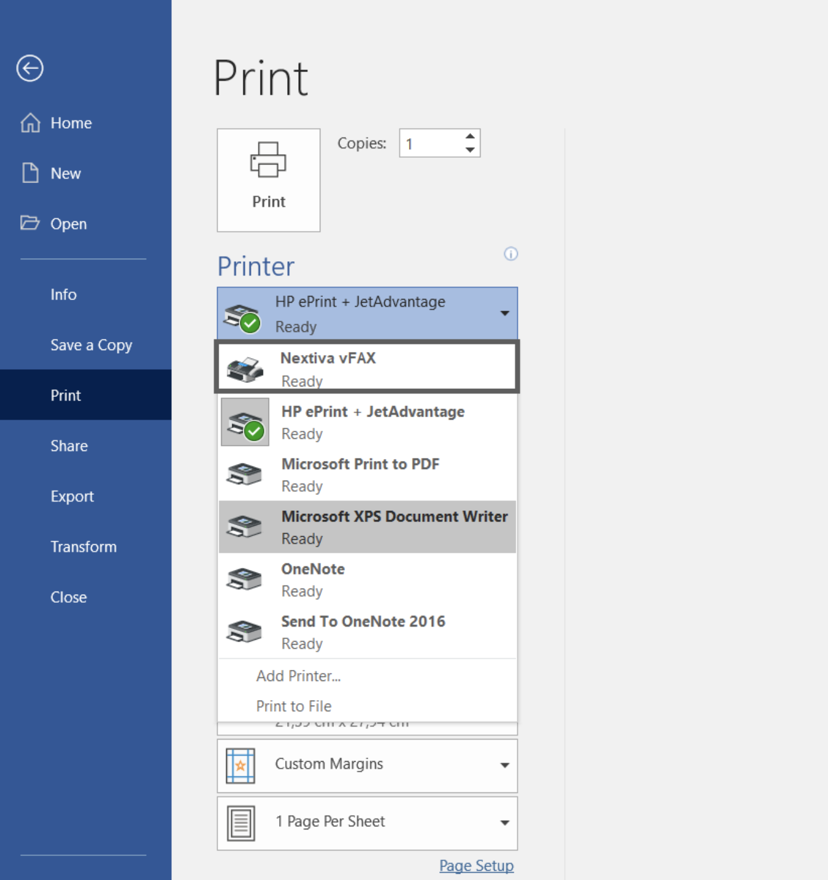Increase copies with the up arrow
The width and height of the screenshot is (828, 880).
pos(470,136)
